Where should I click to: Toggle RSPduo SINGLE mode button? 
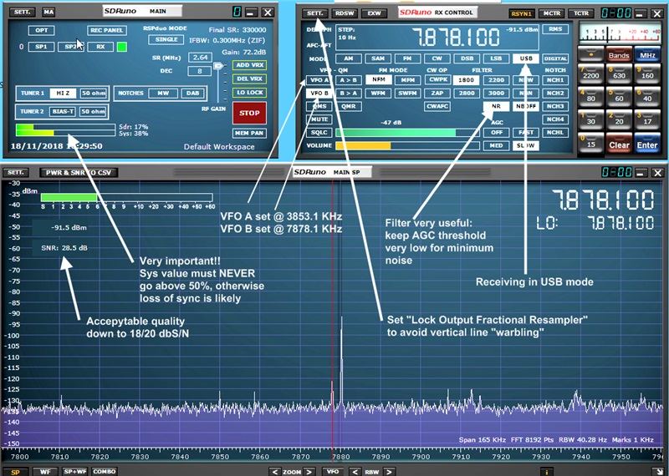pos(166,39)
